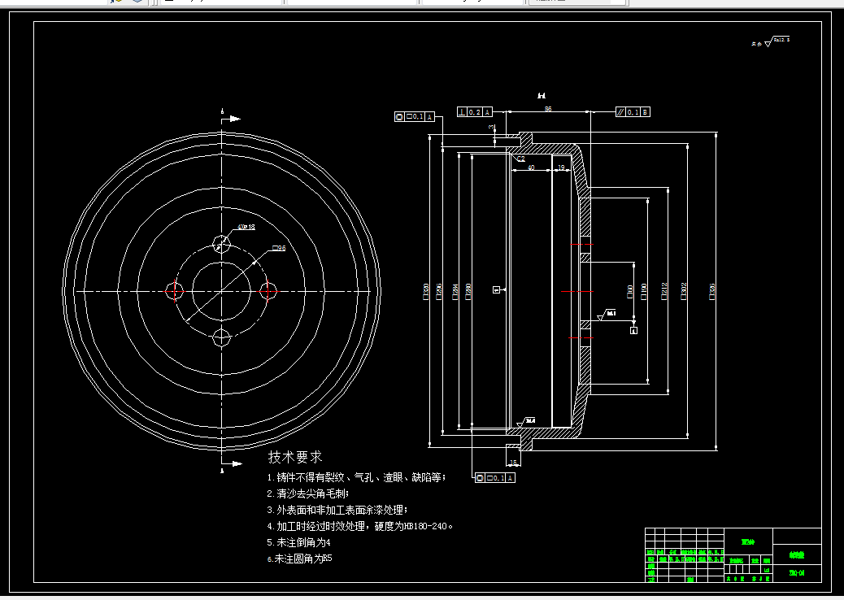Select the 19 depth dimension
The height and width of the screenshot is (600, 844).
coord(561,167)
